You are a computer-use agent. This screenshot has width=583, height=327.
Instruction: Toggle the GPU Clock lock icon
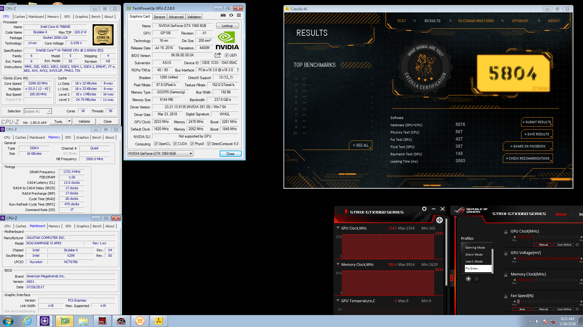point(506,232)
